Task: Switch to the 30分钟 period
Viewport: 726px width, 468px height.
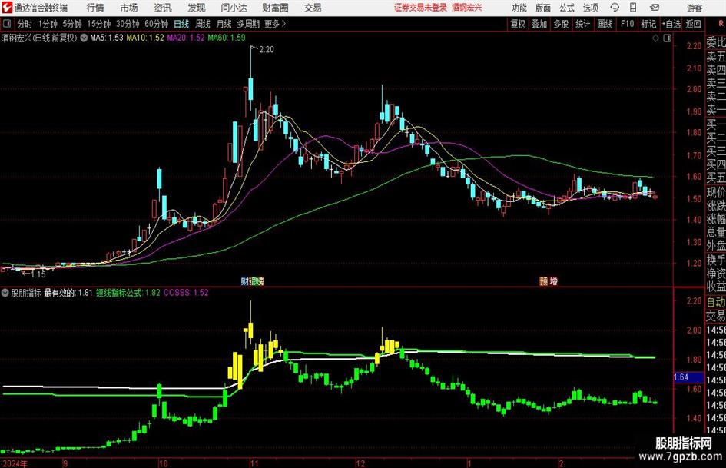Action: pyautogui.click(x=128, y=24)
